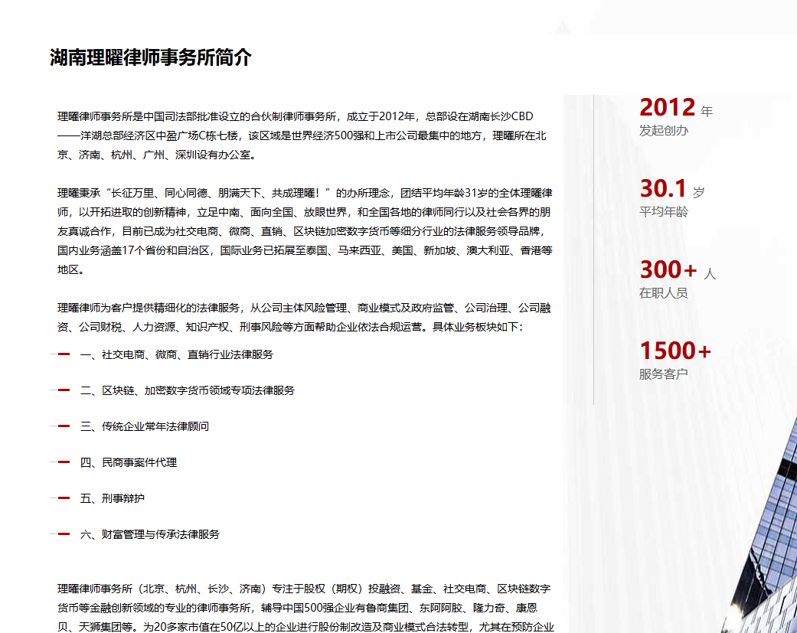Click the 300+ 人 staff count number
The height and width of the screenshot is (633, 797).
click(677, 270)
